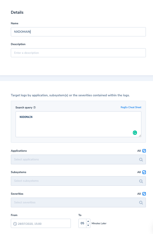Click the Description input field
The image size is (153, 234).
78,53
